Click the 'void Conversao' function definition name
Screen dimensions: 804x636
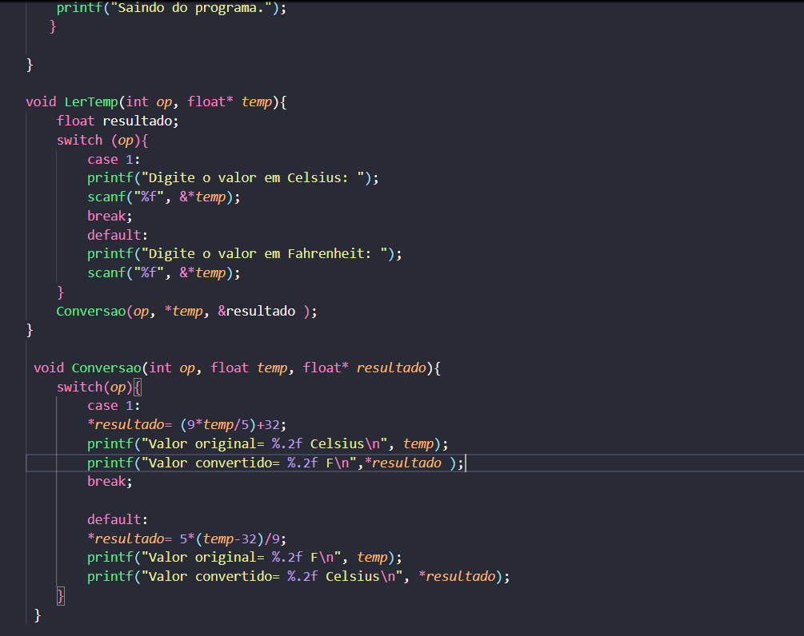(106, 368)
